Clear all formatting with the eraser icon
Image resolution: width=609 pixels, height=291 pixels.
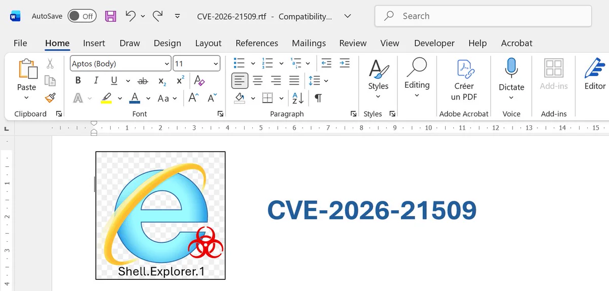[x=199, y=81]
